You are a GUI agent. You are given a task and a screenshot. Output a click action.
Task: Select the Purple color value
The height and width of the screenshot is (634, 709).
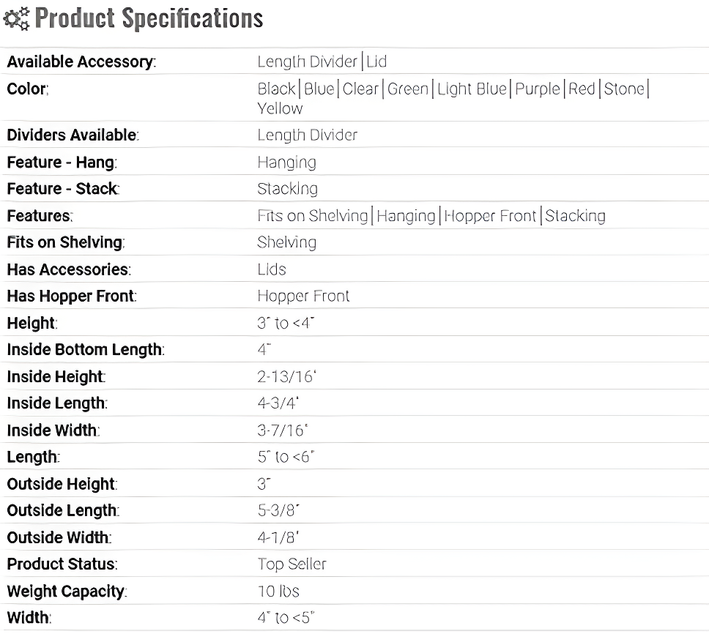538,89
